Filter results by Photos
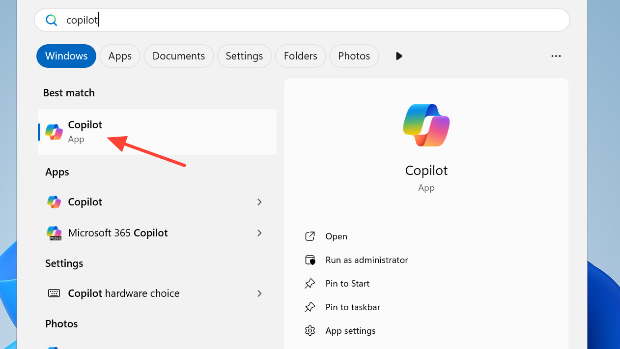This screenshot has height=349, width=620. (354, 56)
